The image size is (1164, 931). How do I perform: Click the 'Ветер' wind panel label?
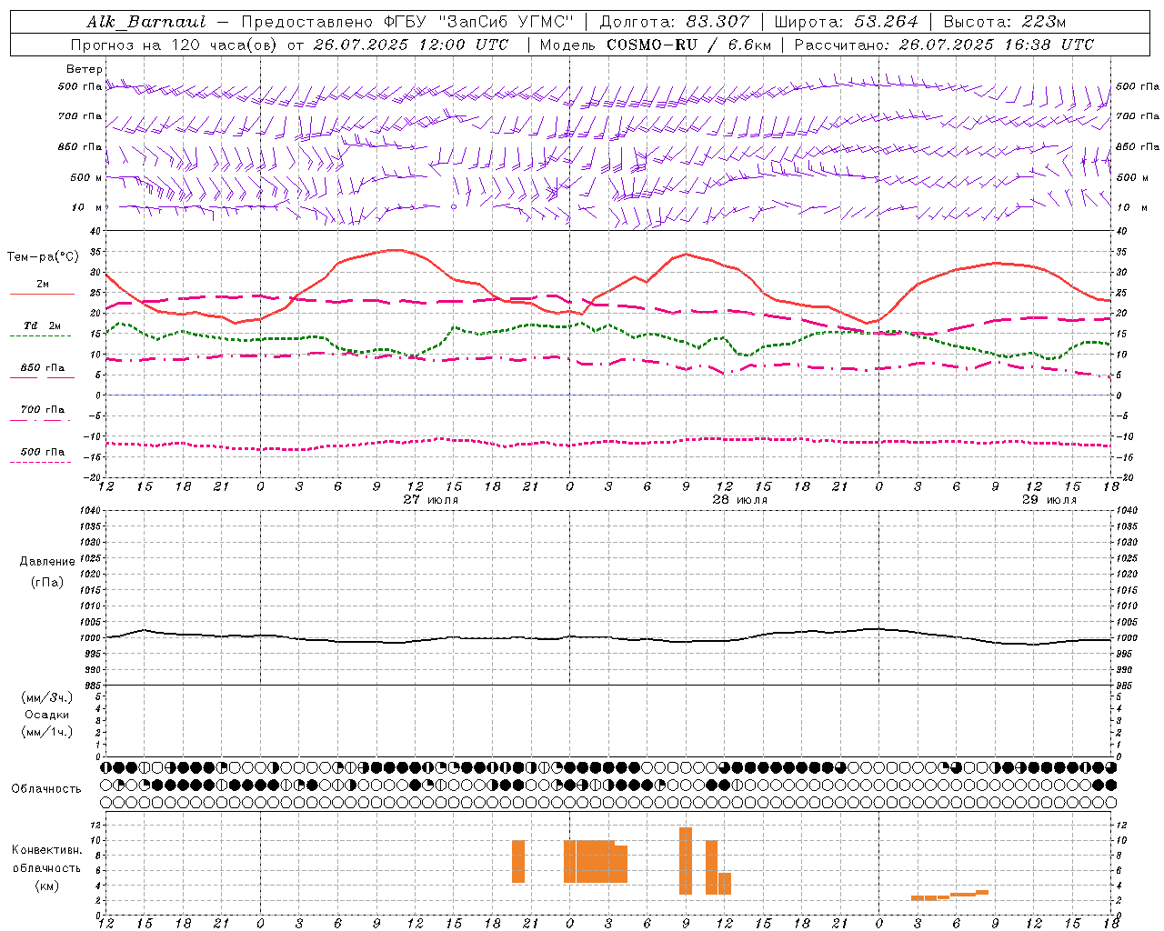(85, 69)
